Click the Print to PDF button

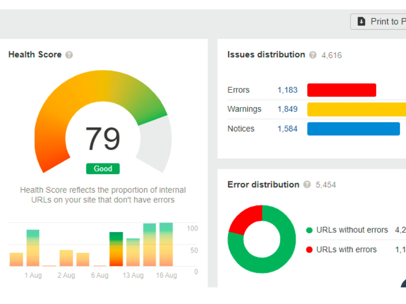378,21
